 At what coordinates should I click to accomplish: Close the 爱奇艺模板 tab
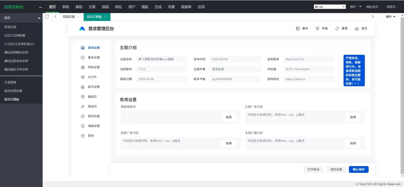[105, 17]
